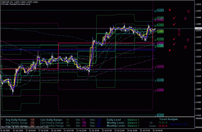
Task: Click the down arrow next to the 1.0440 axis price
Action: 185,18
